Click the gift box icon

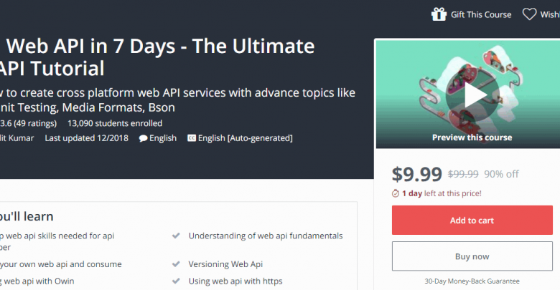coord(439,14)
